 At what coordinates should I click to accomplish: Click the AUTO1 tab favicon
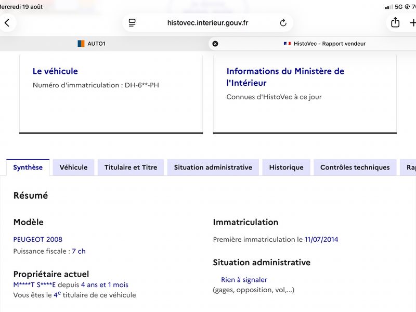pos(81,44)
